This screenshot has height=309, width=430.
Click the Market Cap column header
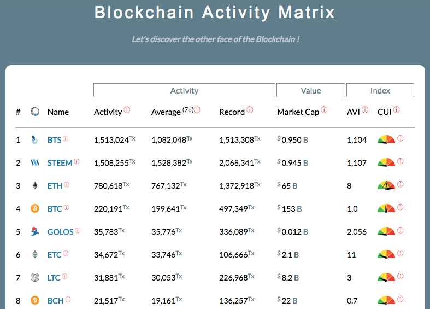(x=298, y=112)
